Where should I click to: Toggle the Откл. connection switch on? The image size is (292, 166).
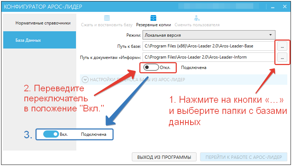point(151,68)
